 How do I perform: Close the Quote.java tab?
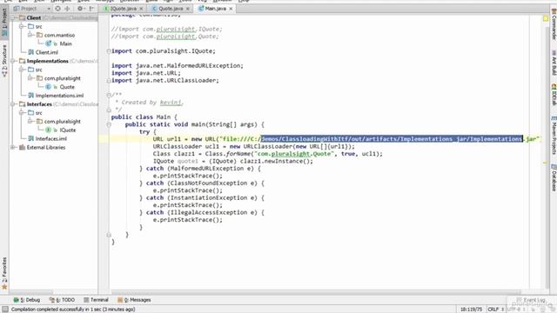coord(188,9)
